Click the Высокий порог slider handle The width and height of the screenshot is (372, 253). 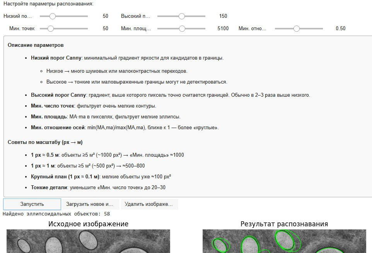pos(182,16)
